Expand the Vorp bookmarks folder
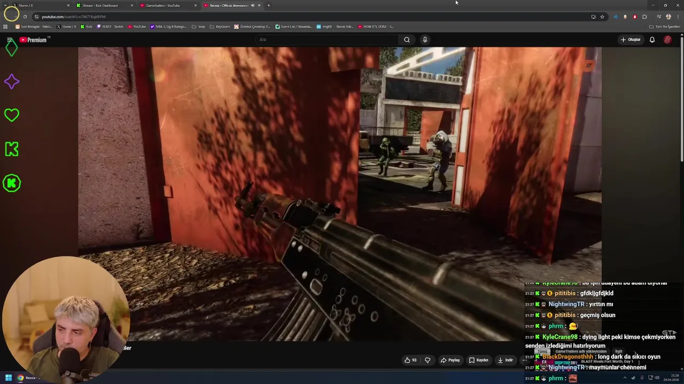This screenshot has height=384, width=684. coord(198,26)
